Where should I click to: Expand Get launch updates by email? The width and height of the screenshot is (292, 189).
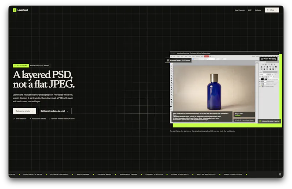(54, 111)
